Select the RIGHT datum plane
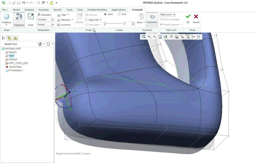This screenshot has height=165, width=256. (13, 52)
